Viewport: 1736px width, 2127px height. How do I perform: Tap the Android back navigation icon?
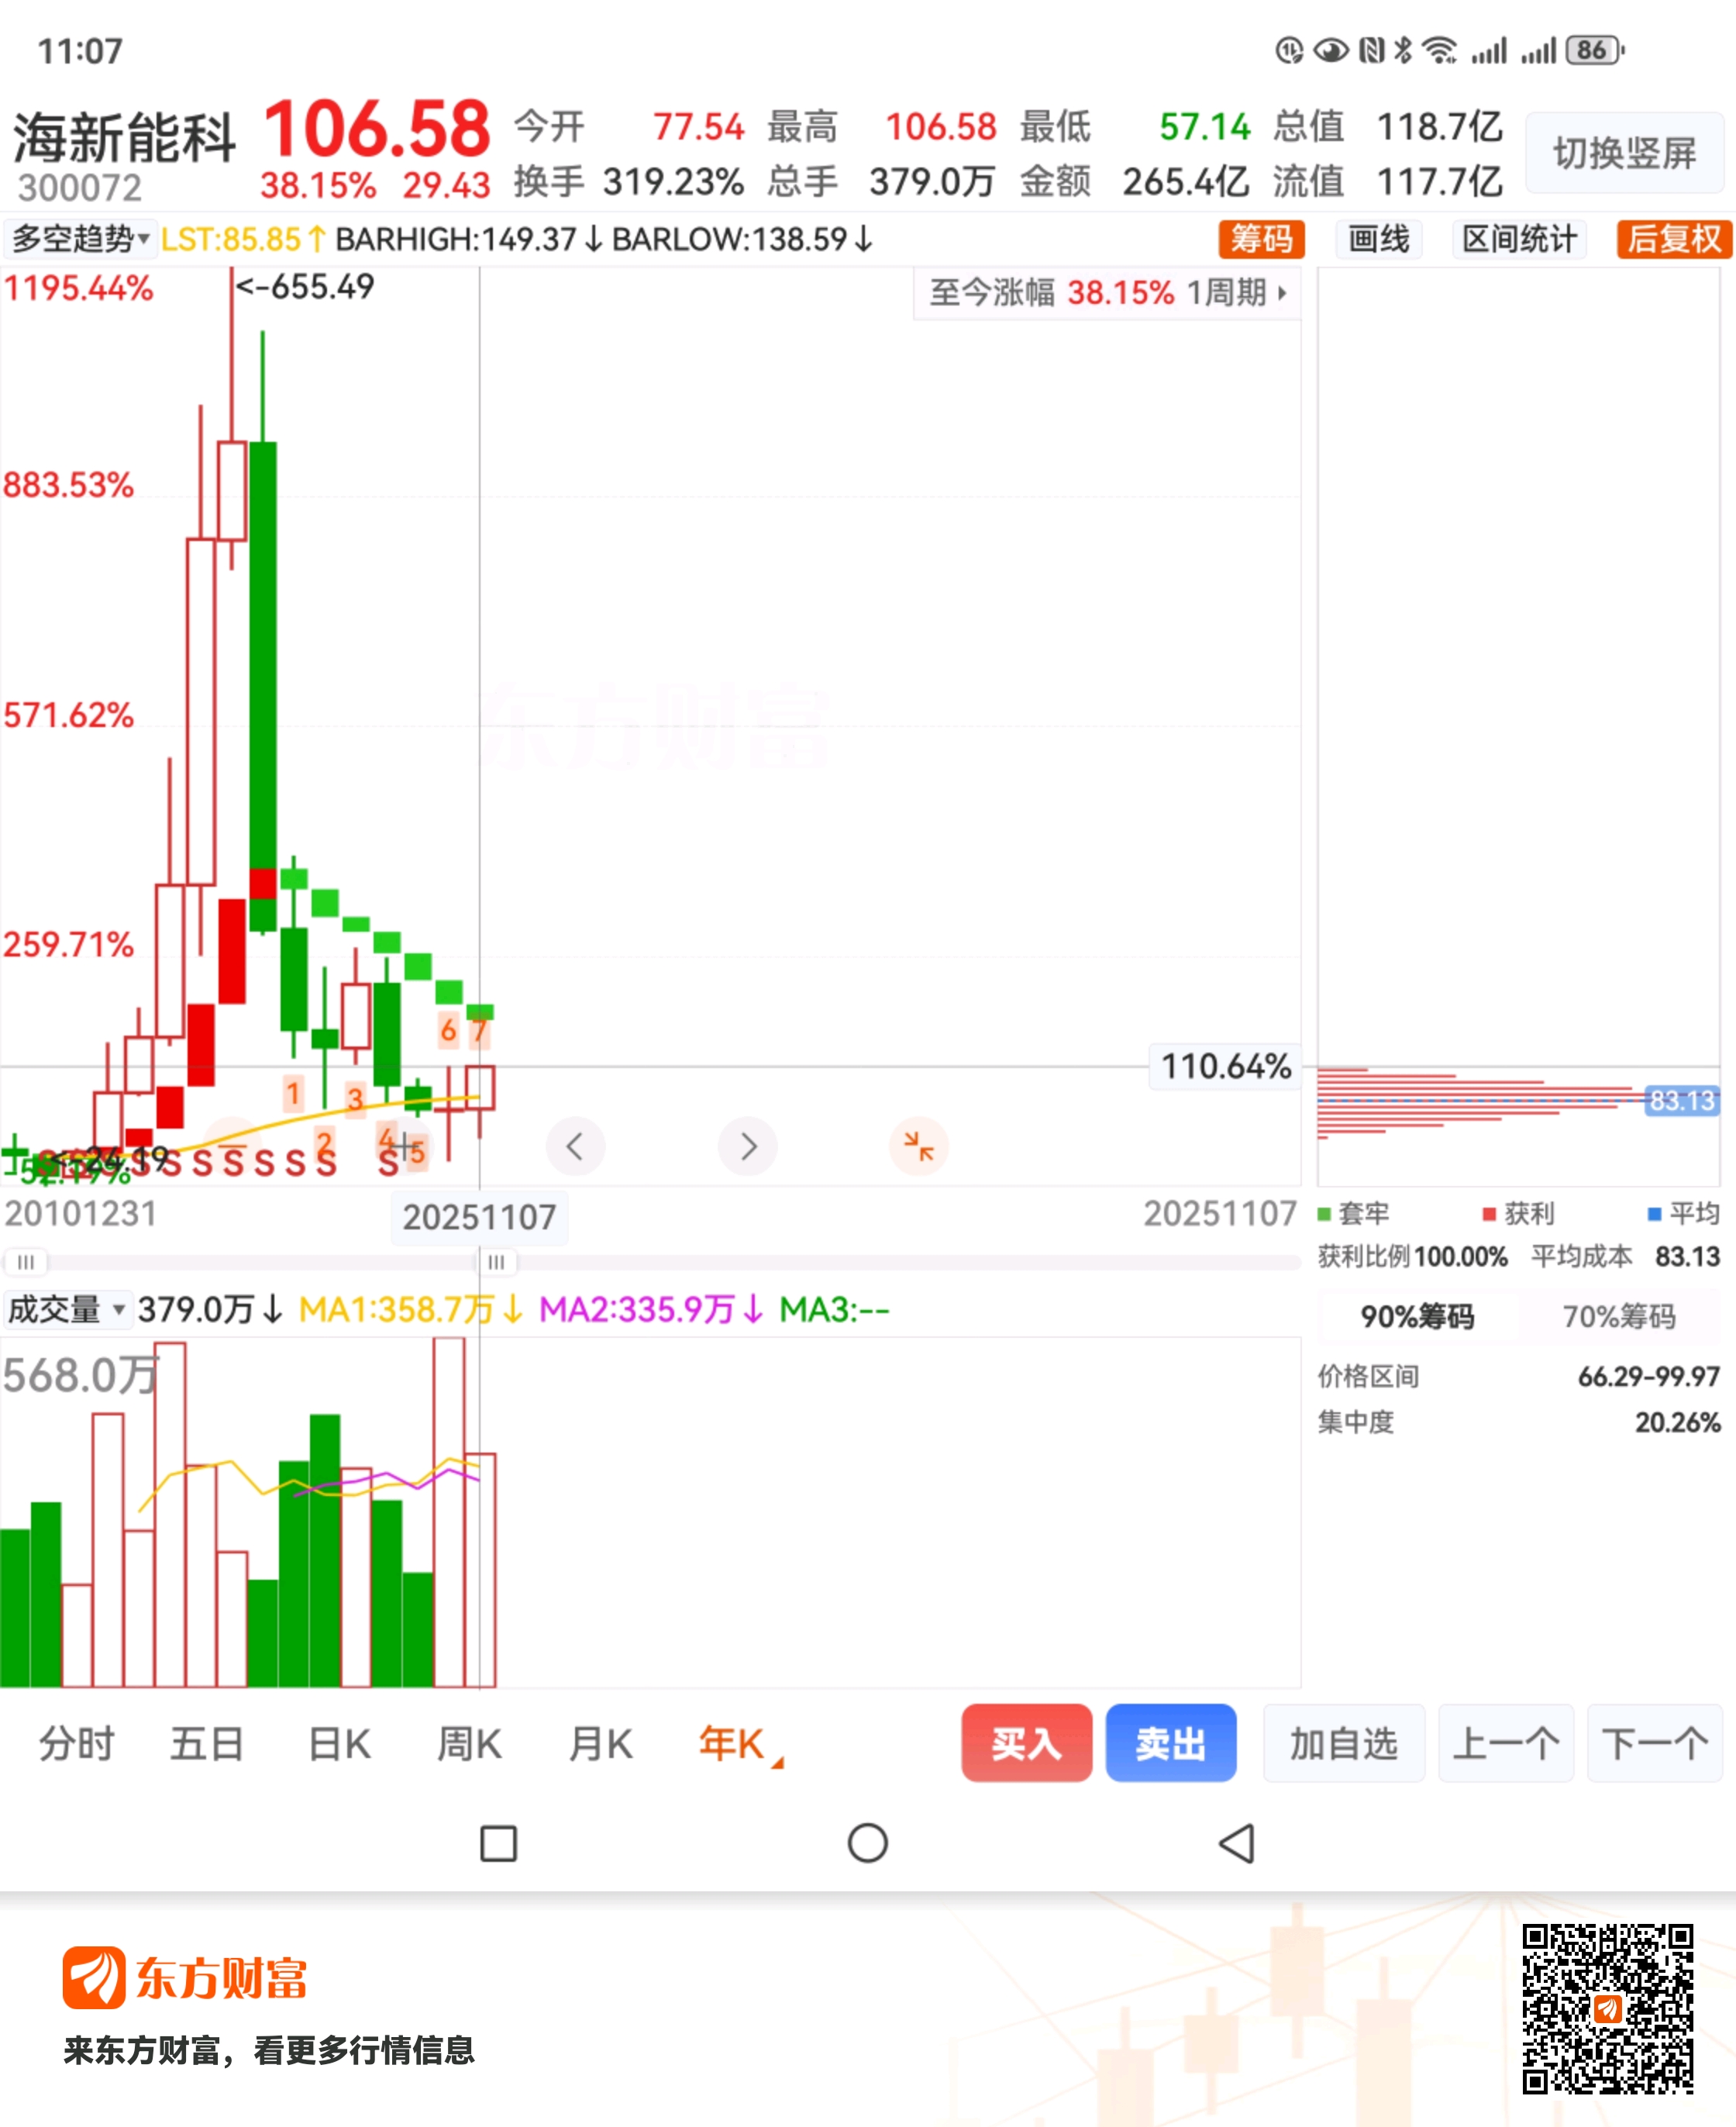coord(1237,1843)
